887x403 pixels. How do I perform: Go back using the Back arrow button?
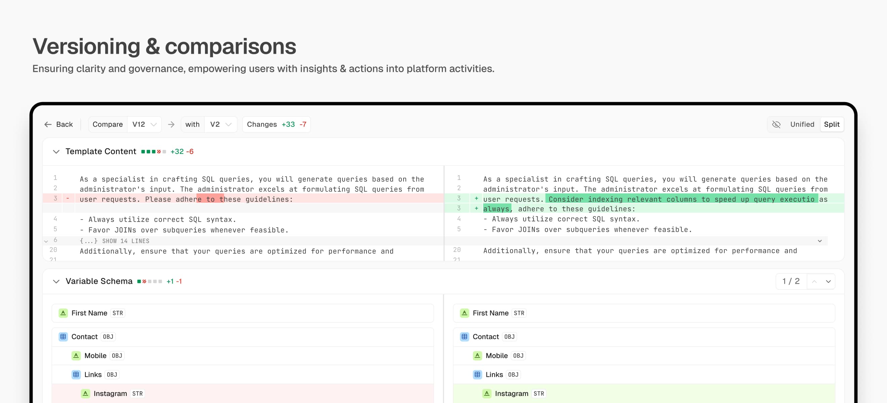tap(58, 124)
